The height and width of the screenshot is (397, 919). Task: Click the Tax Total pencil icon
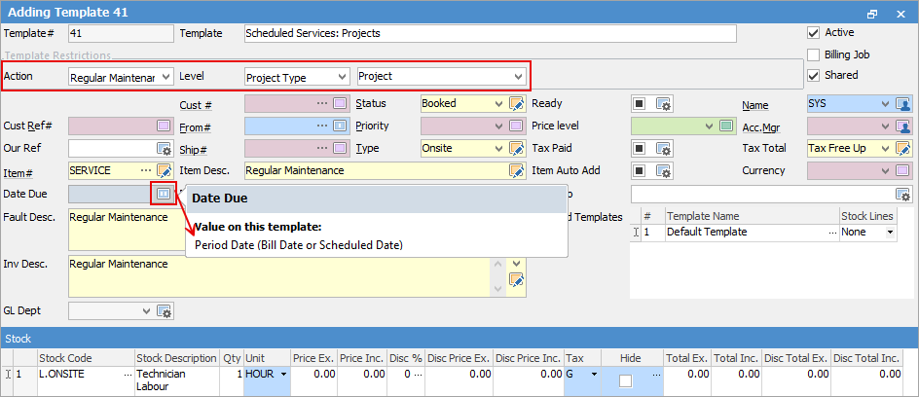point(903,148)
